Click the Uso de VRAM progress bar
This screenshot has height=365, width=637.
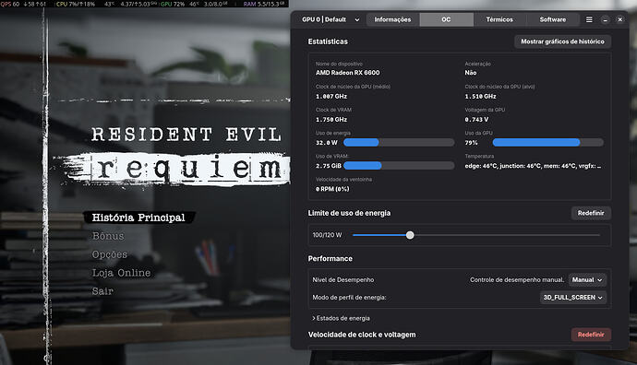[x=399, y=166]
